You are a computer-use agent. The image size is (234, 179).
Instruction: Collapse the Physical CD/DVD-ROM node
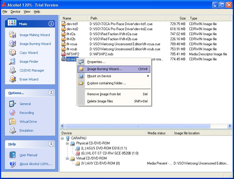pyautogui.click(x=67, y=143)
